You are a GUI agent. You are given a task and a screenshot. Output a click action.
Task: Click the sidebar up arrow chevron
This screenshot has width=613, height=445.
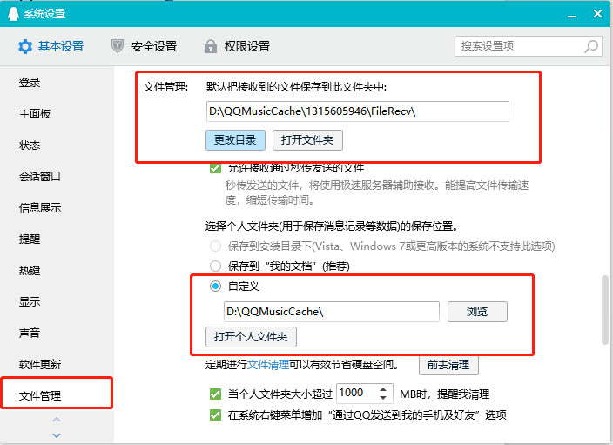point(57,420)
